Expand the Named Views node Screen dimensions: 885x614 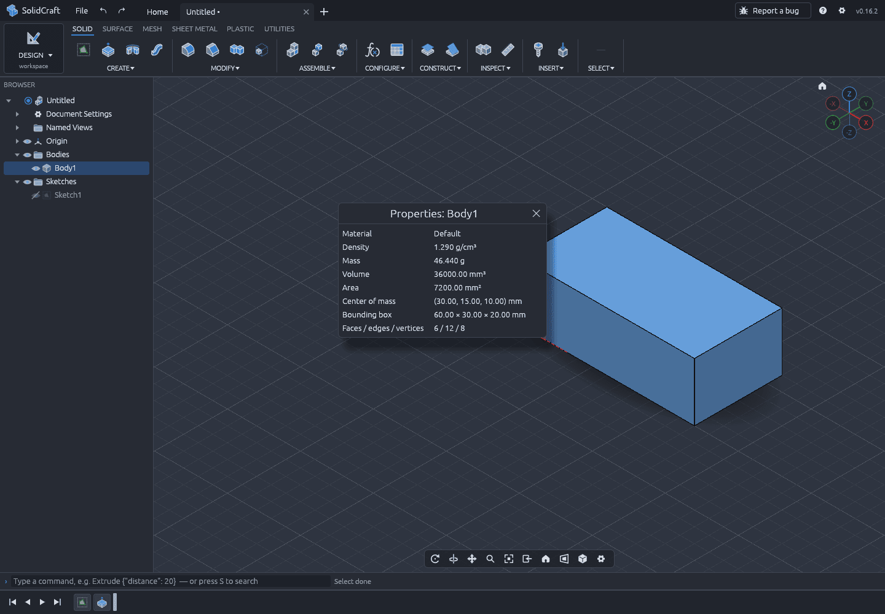tap(17, 128)
